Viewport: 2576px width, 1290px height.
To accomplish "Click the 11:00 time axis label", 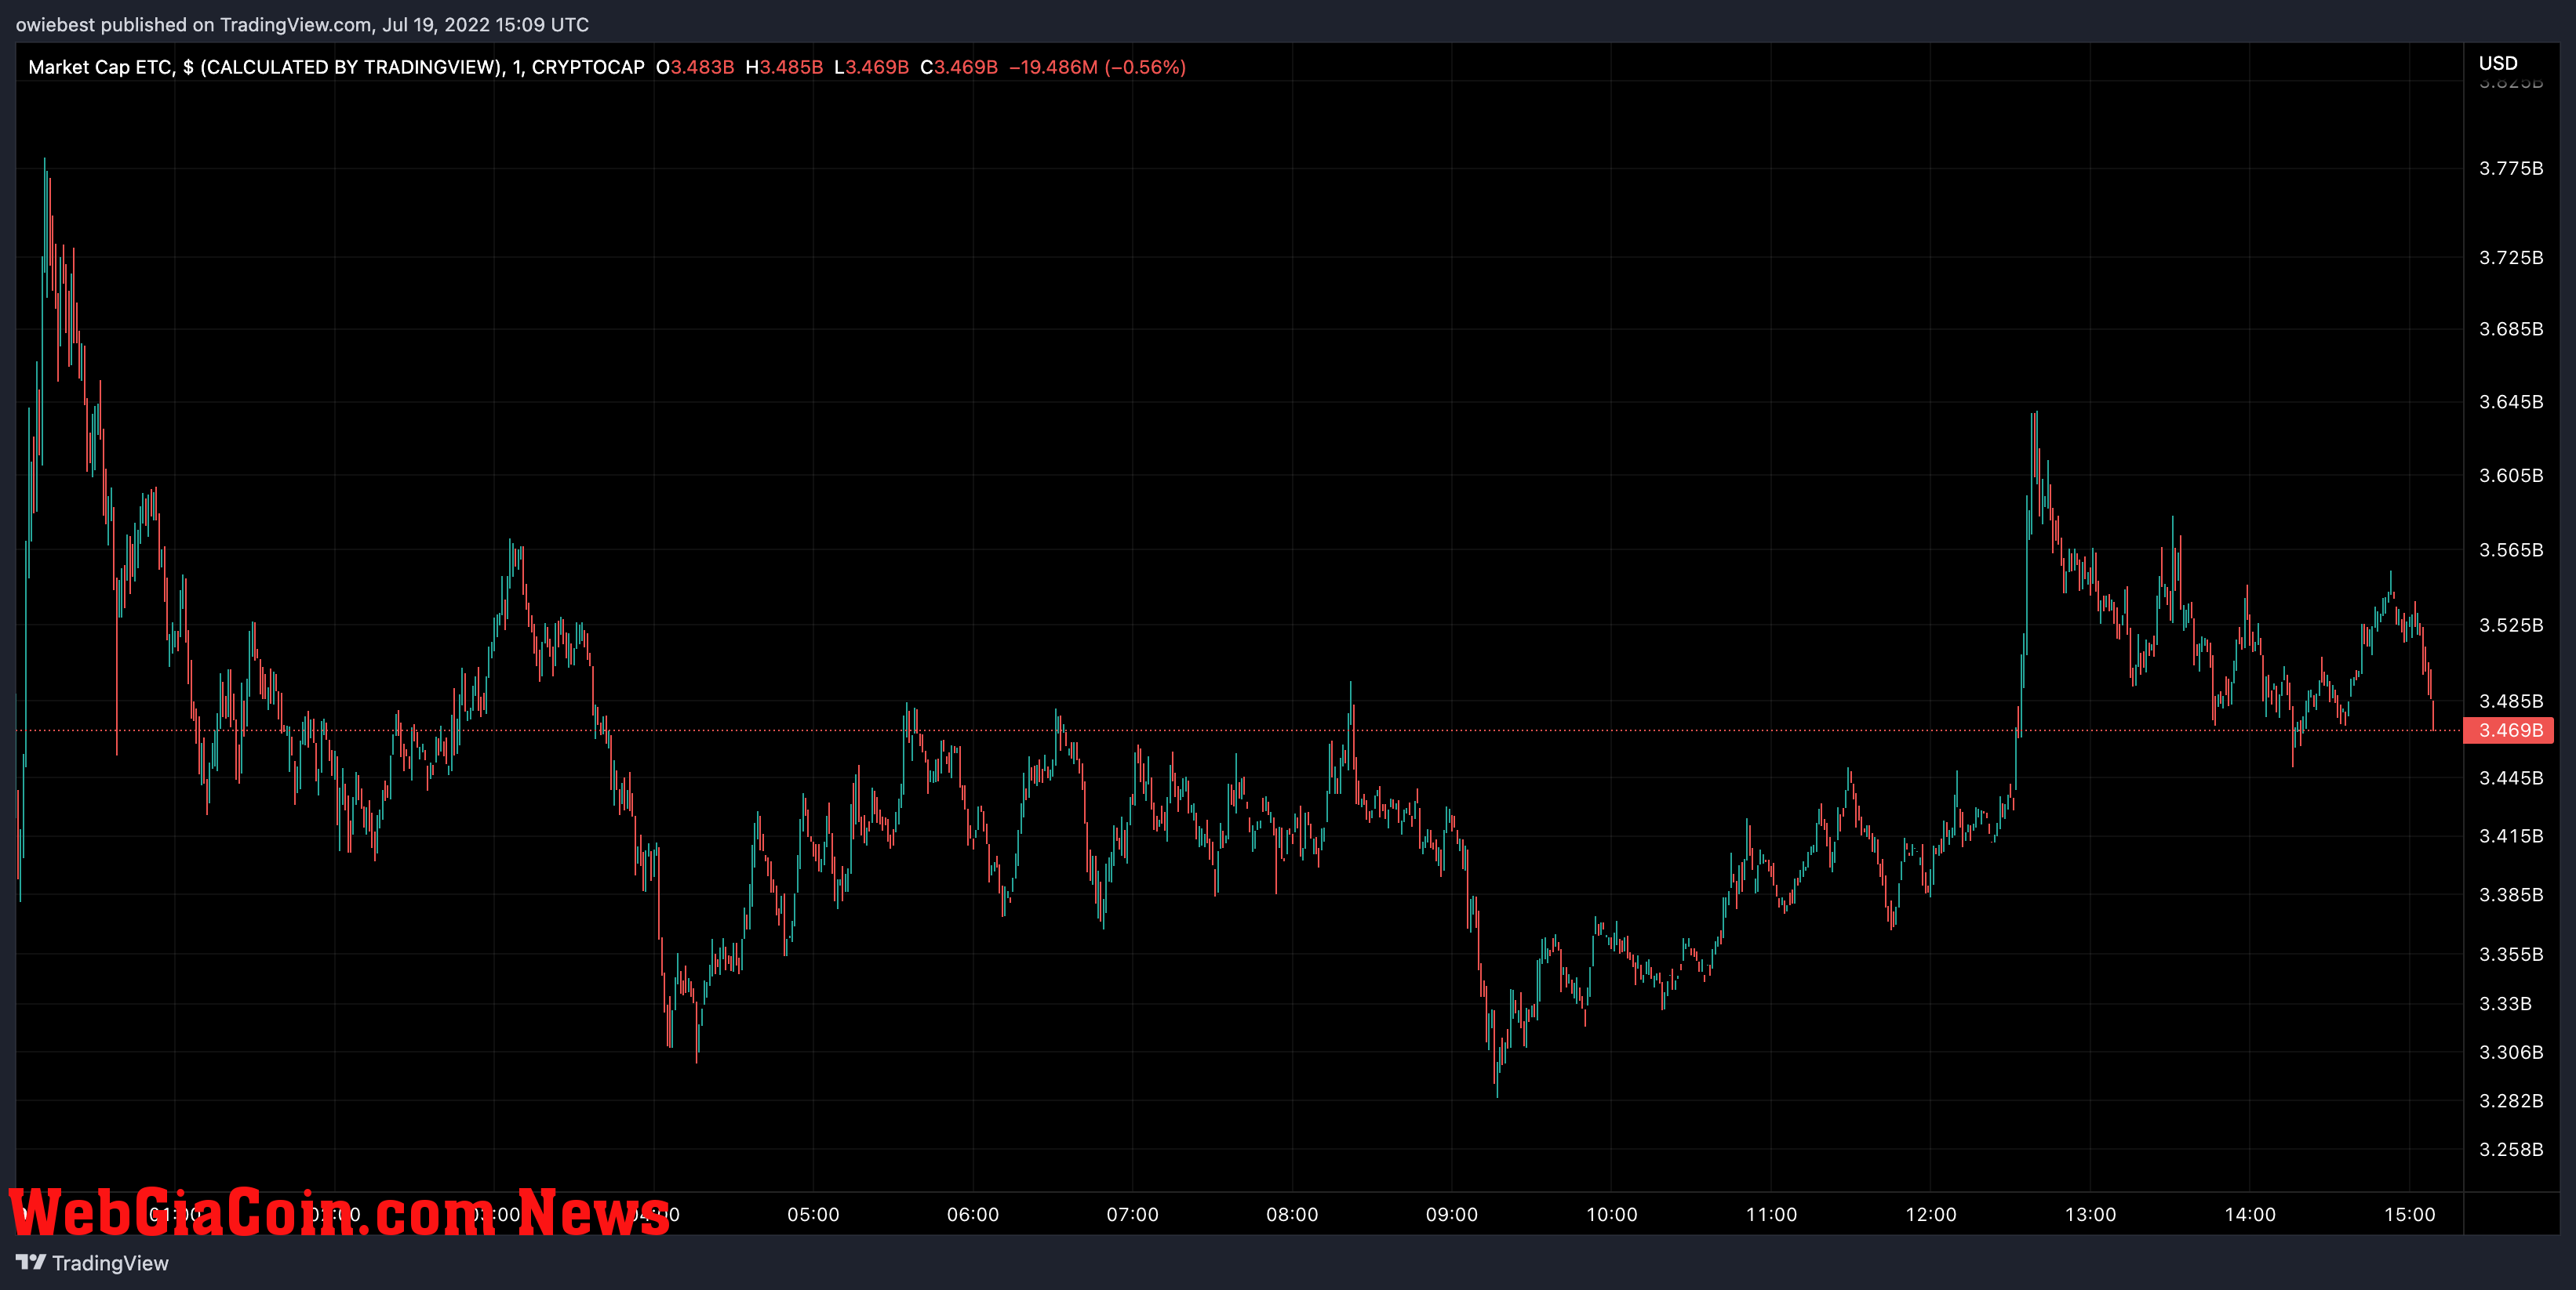I will pyautogui.click(x=1771, y=1214).
